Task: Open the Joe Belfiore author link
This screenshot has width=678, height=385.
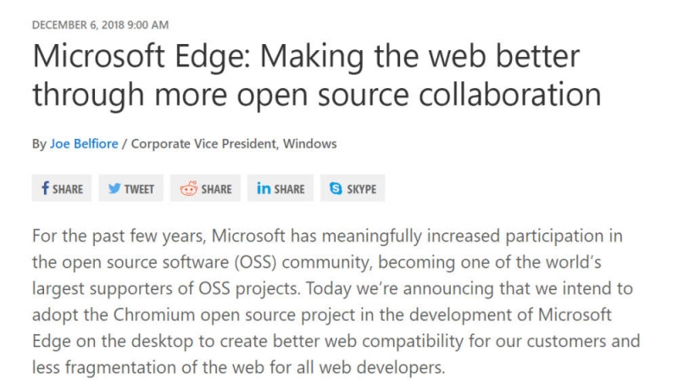Action: pos(84,143)
